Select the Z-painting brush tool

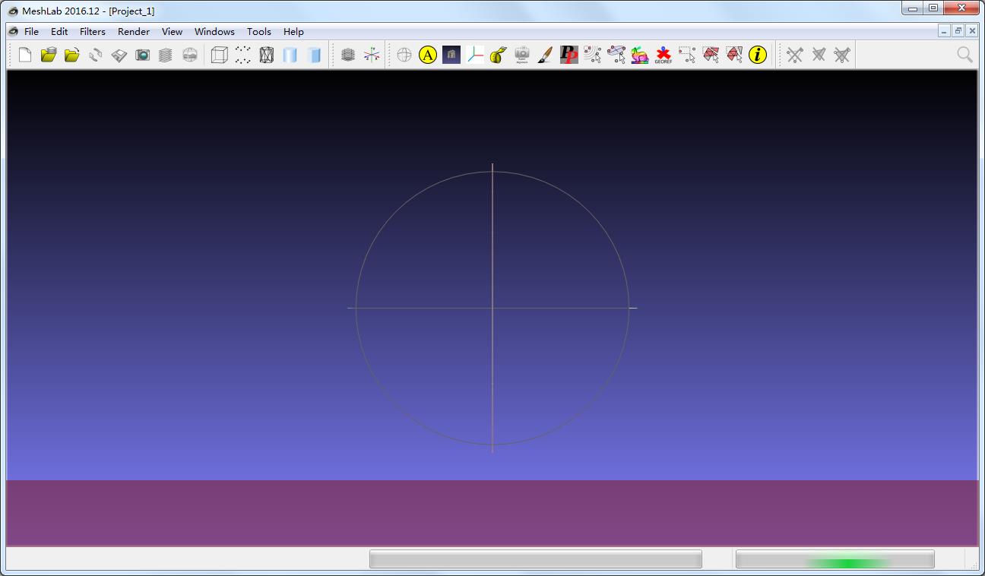(544, 54)
